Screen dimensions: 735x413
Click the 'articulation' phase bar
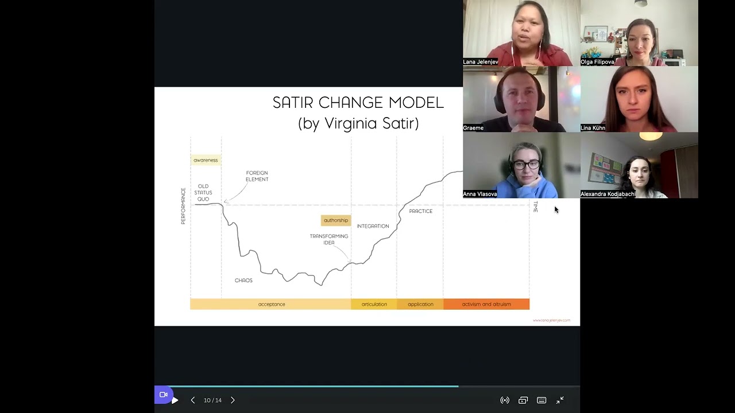pyautogui.click(x=374, y=304)
